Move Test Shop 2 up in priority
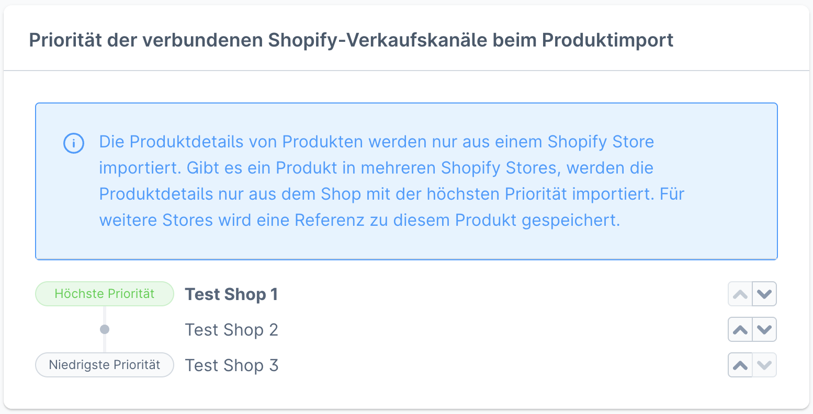 pyautogui.click(x=740, y=329)
